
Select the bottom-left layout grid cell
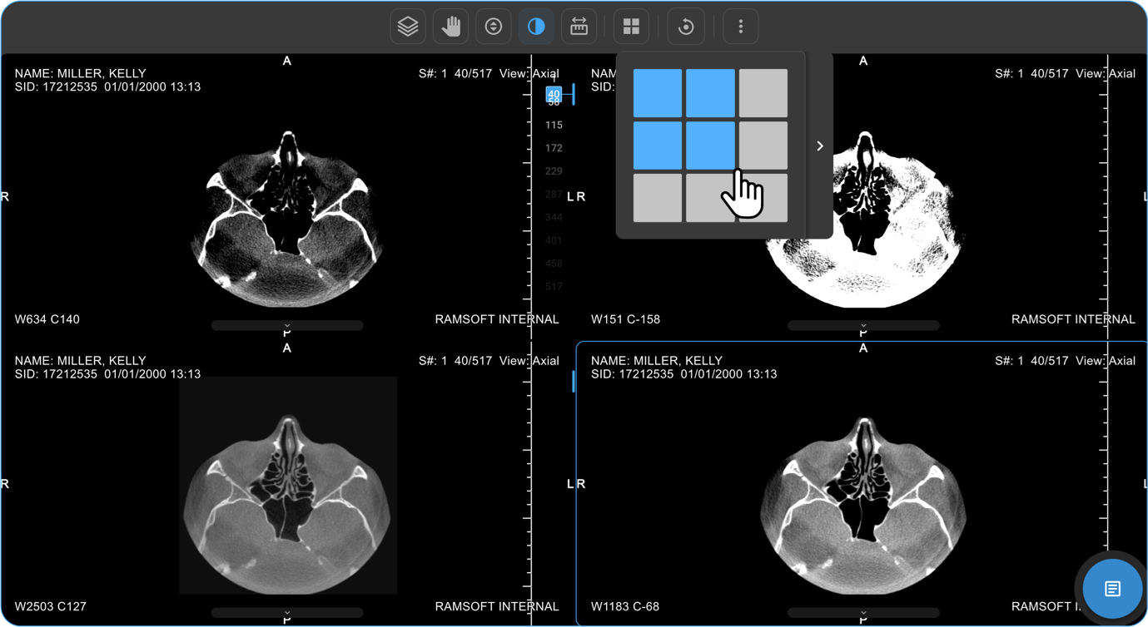[658, 198]
